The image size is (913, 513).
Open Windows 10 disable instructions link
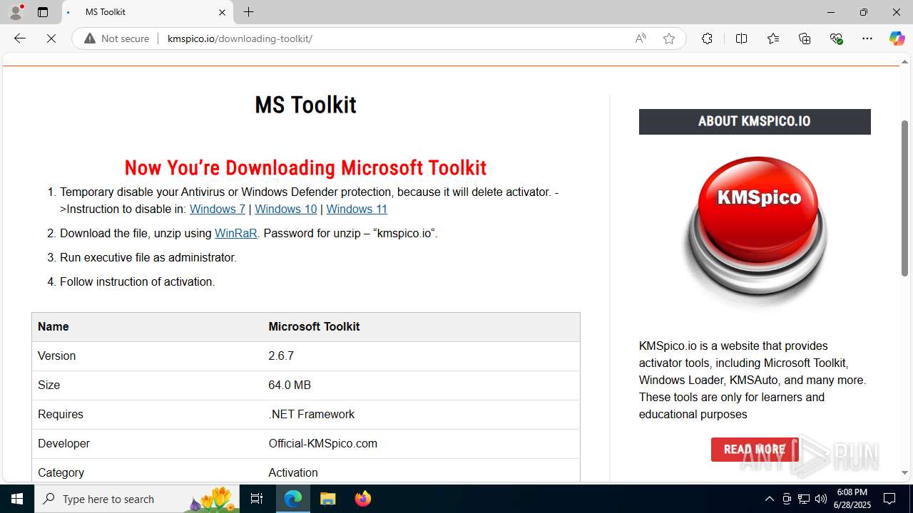coord(285,209)
